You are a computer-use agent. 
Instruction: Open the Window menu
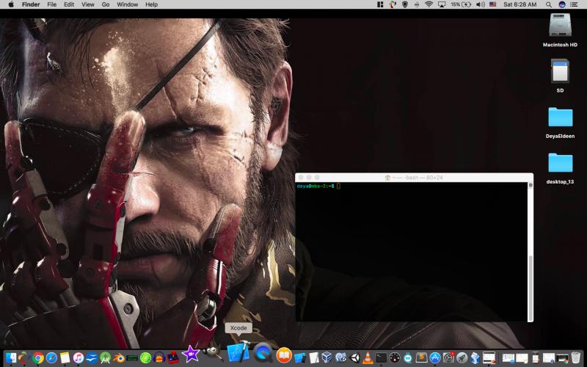tap(127, 4)
